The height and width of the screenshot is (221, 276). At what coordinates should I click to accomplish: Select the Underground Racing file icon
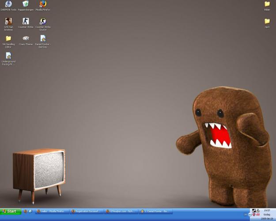(8, 56)
